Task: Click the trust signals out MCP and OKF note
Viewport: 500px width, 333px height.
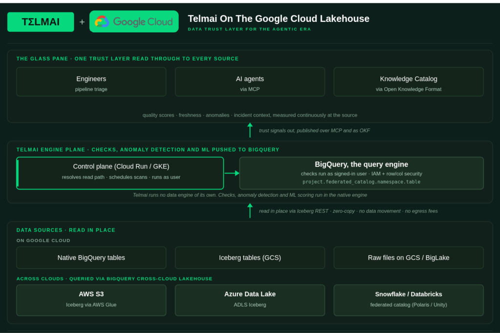Action: pos(314,130)
